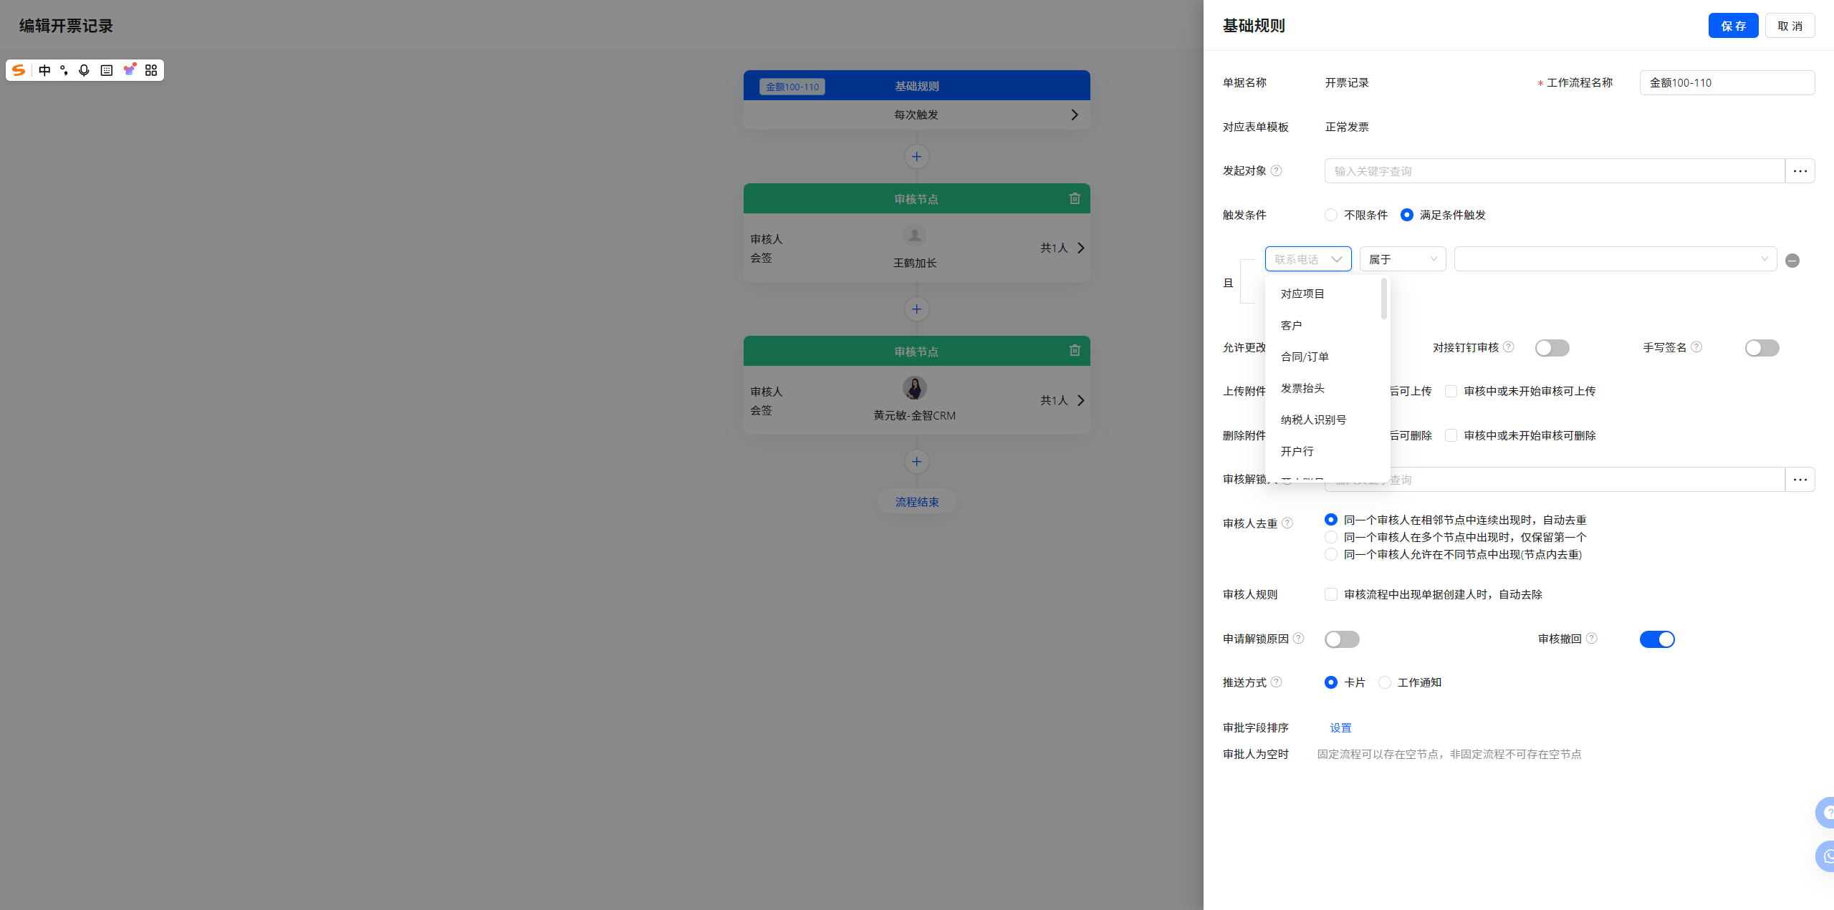Expand 每次触发 chevron in 基础规则 node
The width and height of the screenshot is (1834, 910).
pyautogui.click(x=1074, y=115)
